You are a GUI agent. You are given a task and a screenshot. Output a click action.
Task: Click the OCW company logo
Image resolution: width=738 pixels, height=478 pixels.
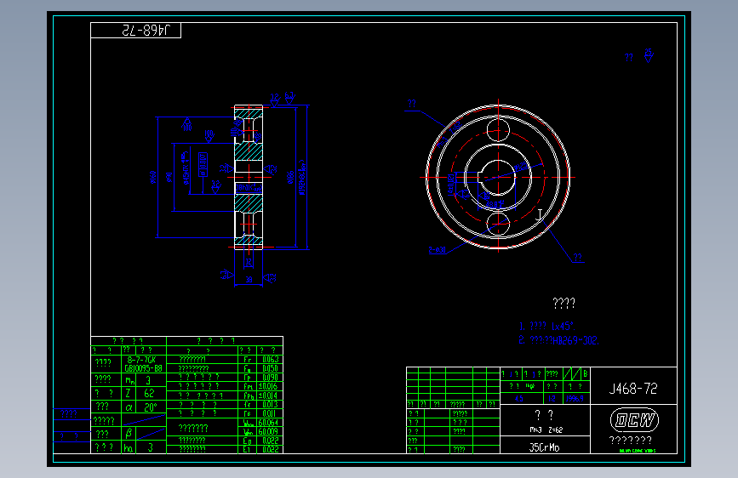634,420
